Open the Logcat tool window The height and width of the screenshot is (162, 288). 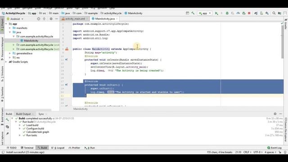pos(58,148)
